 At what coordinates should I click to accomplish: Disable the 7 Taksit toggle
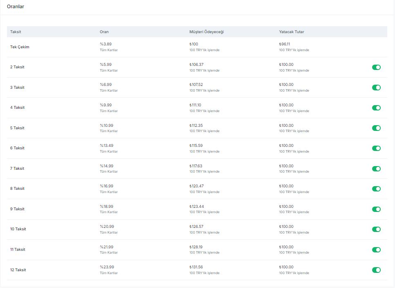click(376, 169)
